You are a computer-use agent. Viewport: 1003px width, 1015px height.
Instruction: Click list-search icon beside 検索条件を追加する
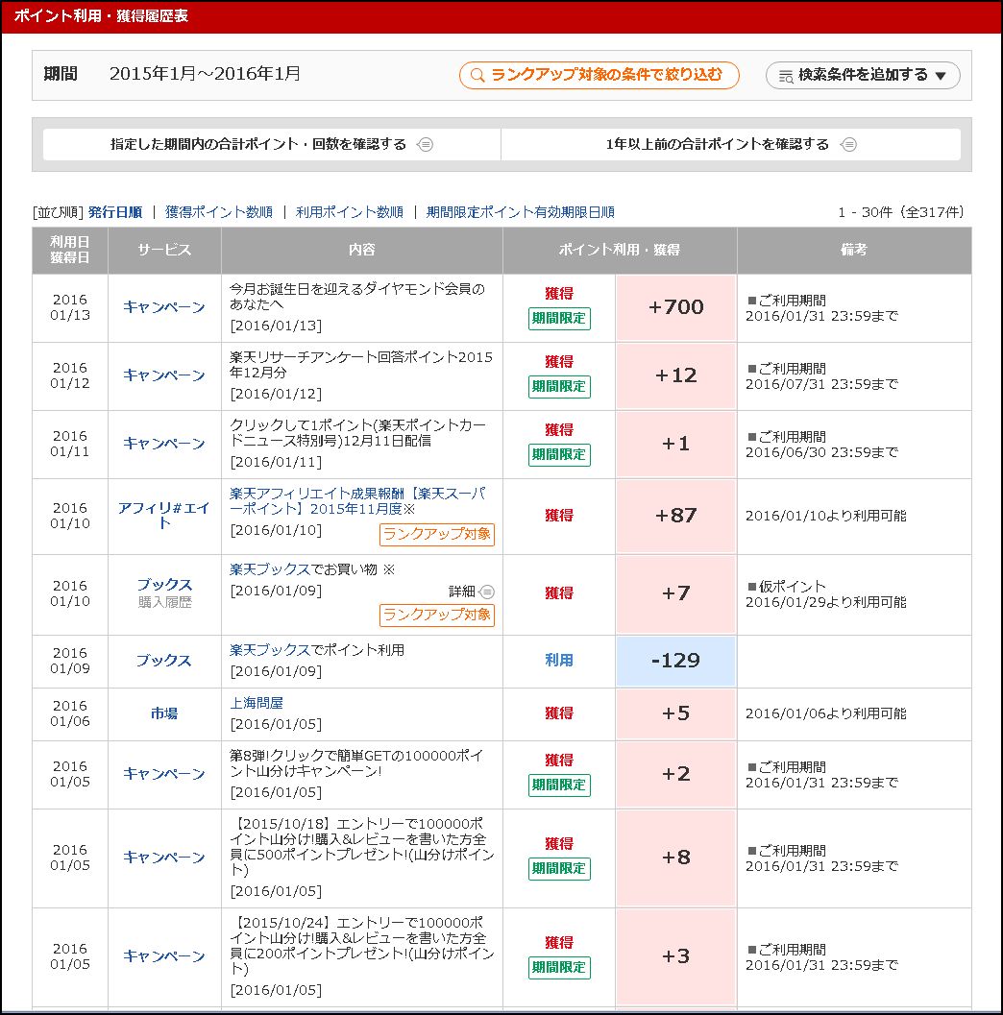(x=785, y=76)
